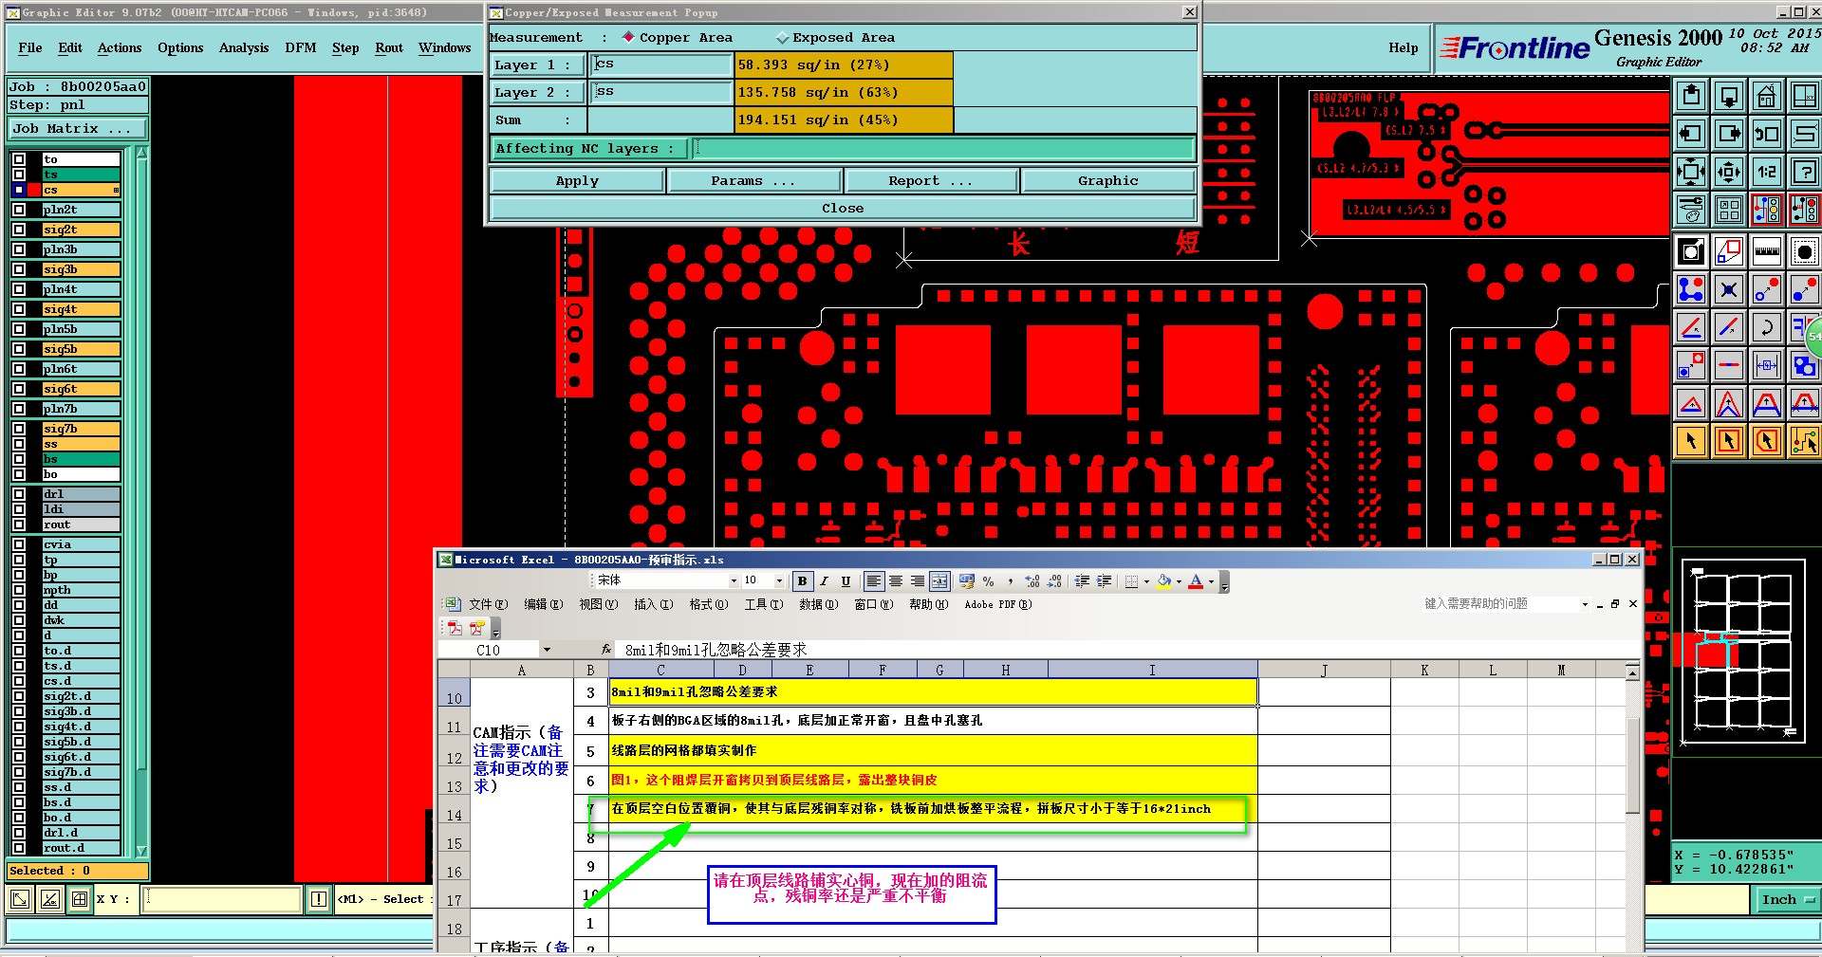The image size is (1822, 957).
Task: Open the borders dropdown arrow in Excel
Action: (x=1146, y=580)
